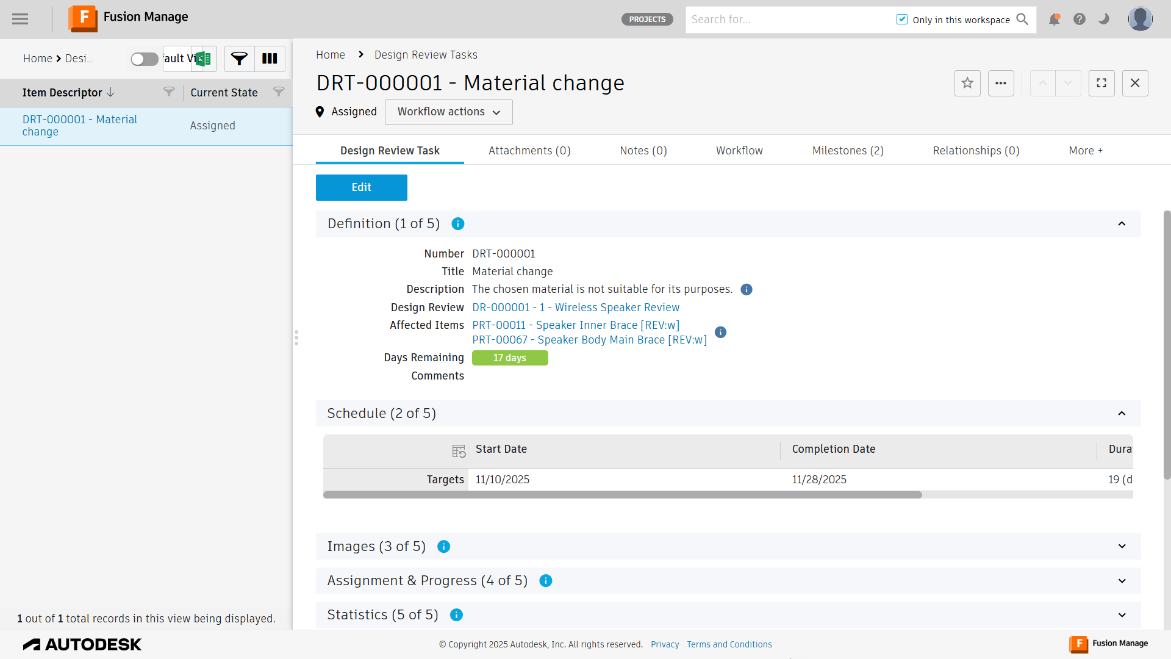
Task: Open the Workflow actions dropdown
Action: click(x=448, y=112)
